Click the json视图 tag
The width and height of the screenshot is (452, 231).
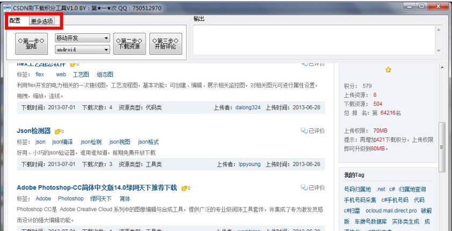coord(120,142)
